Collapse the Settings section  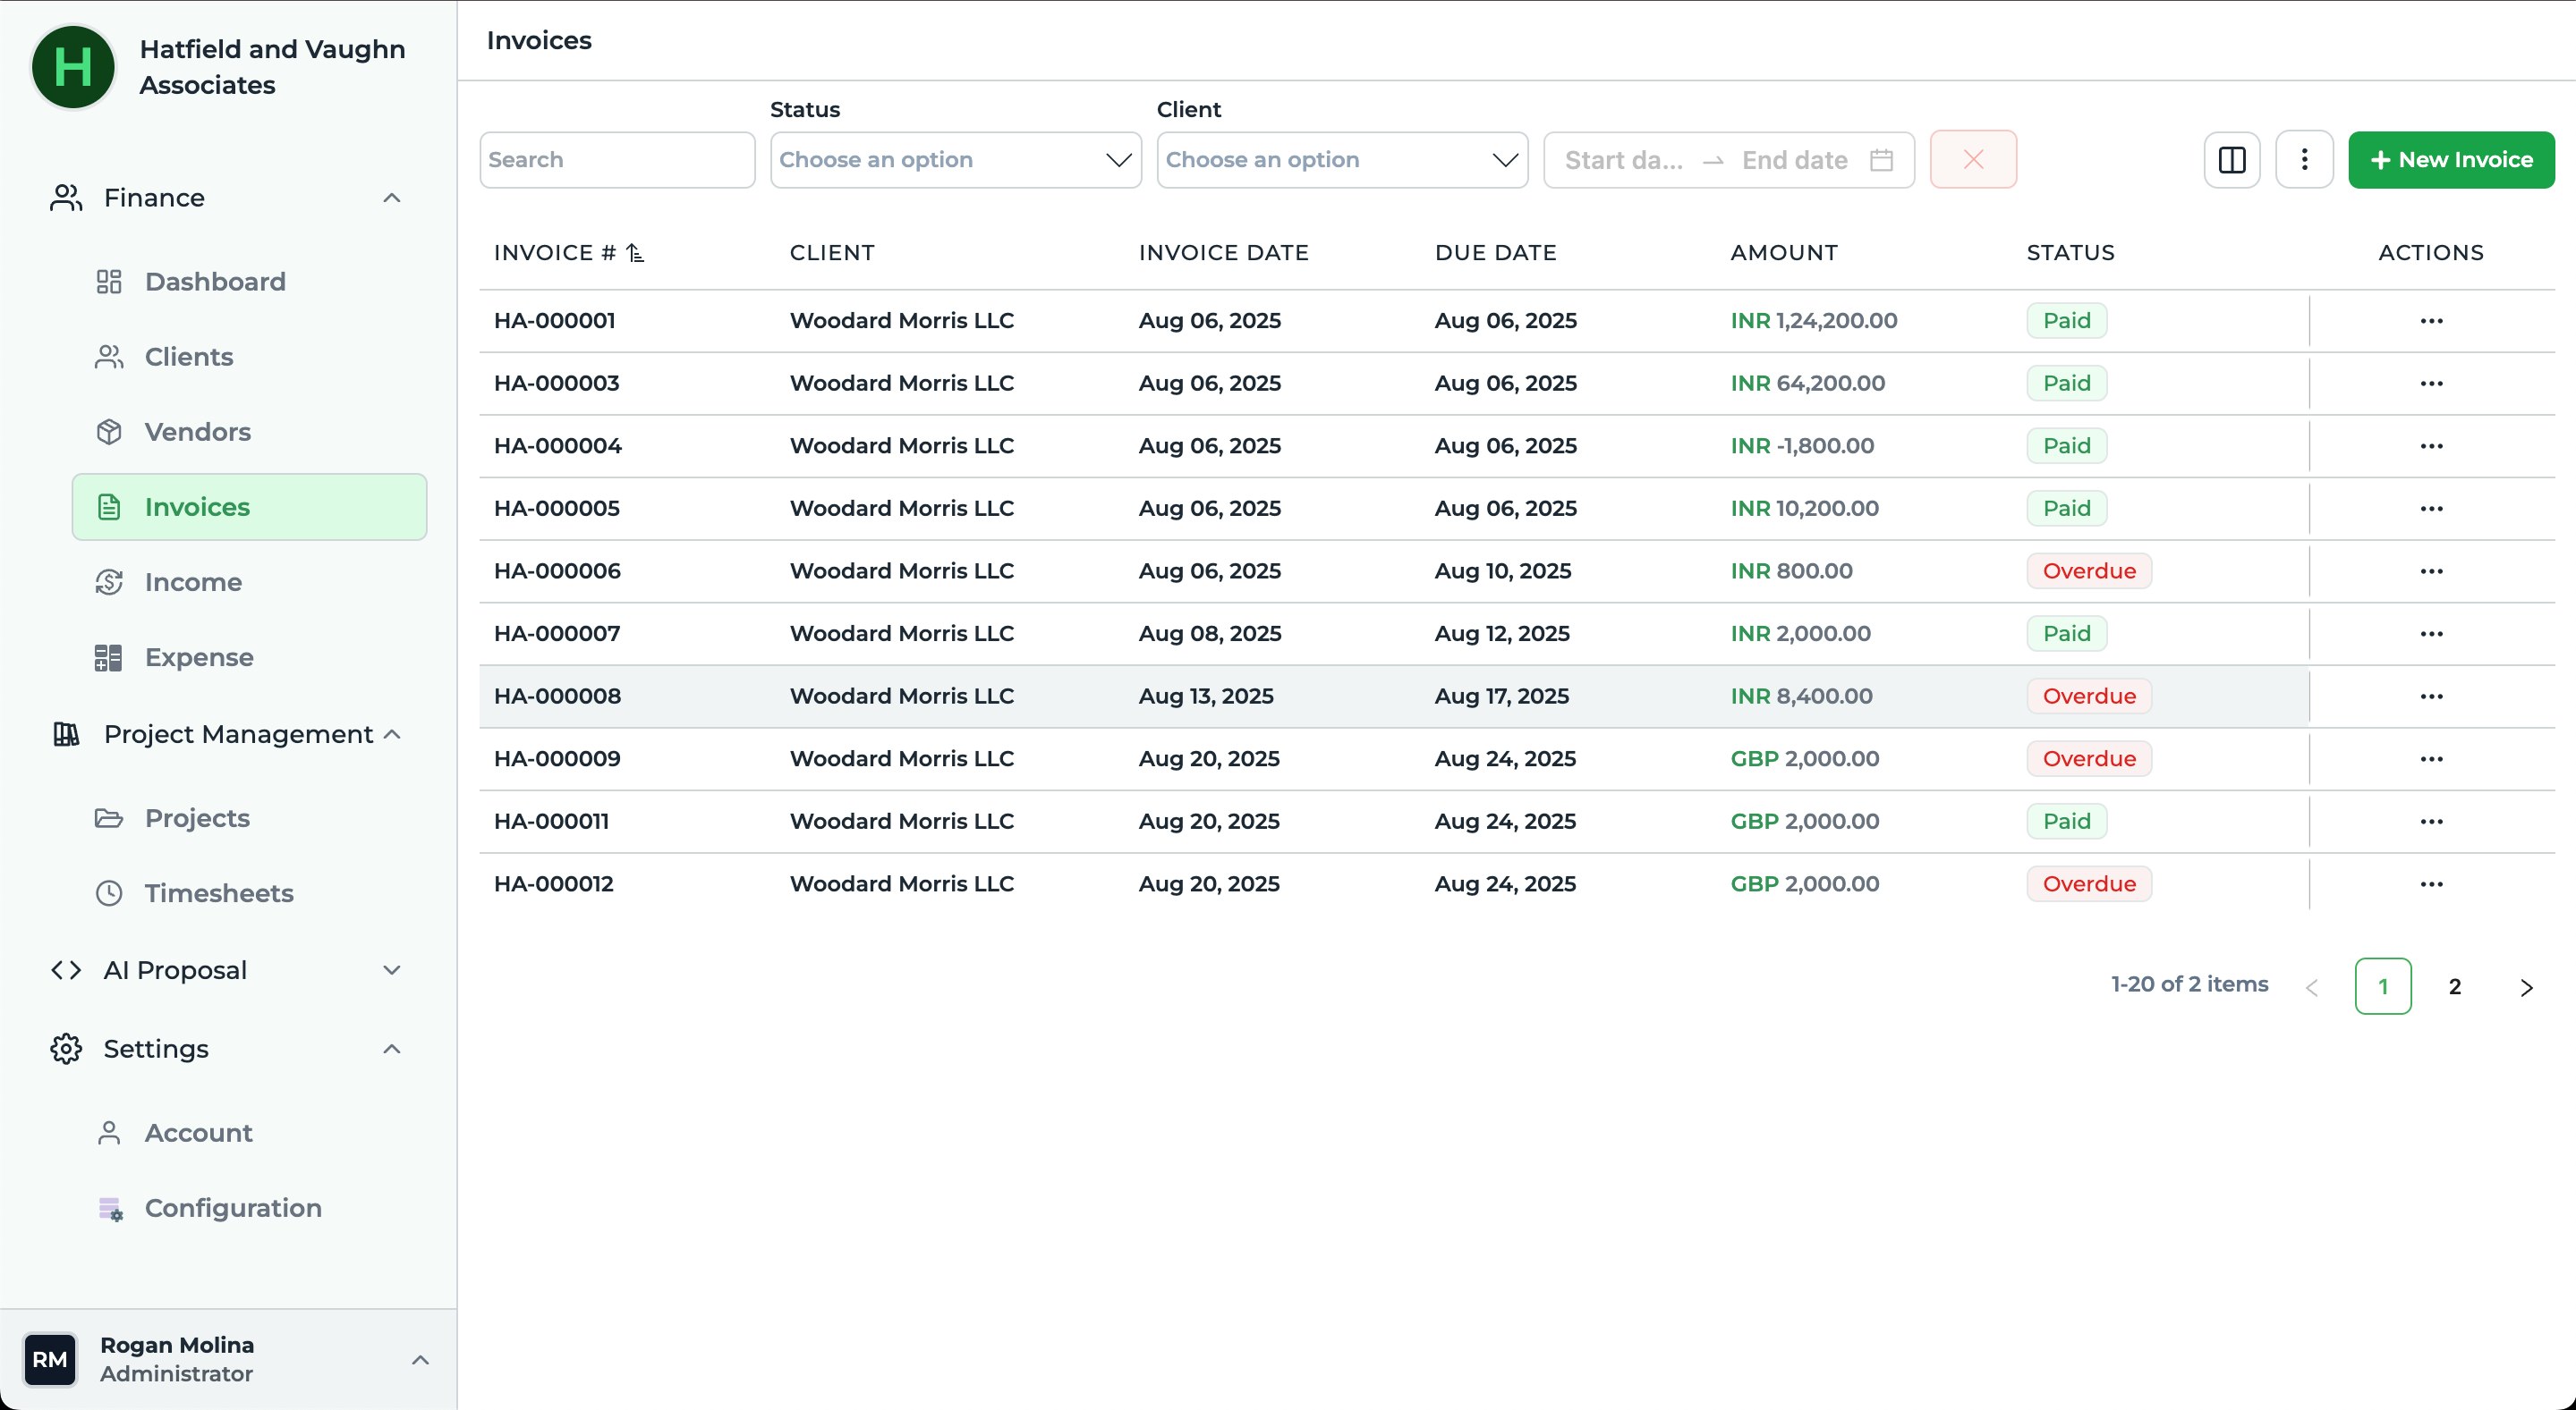(392, 1050)
